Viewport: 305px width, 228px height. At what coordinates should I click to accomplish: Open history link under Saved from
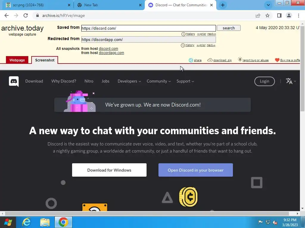(190, 34)
